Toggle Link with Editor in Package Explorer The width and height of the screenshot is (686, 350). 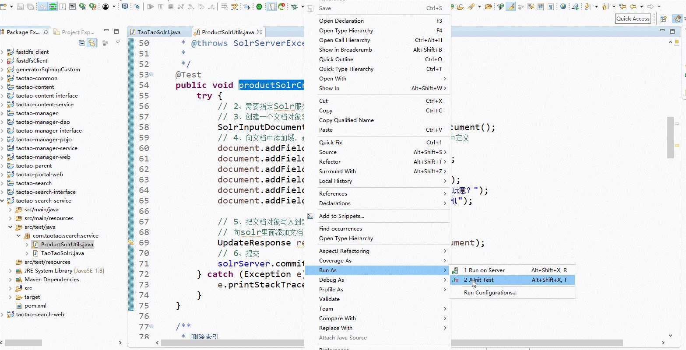(x=91, y=43)
